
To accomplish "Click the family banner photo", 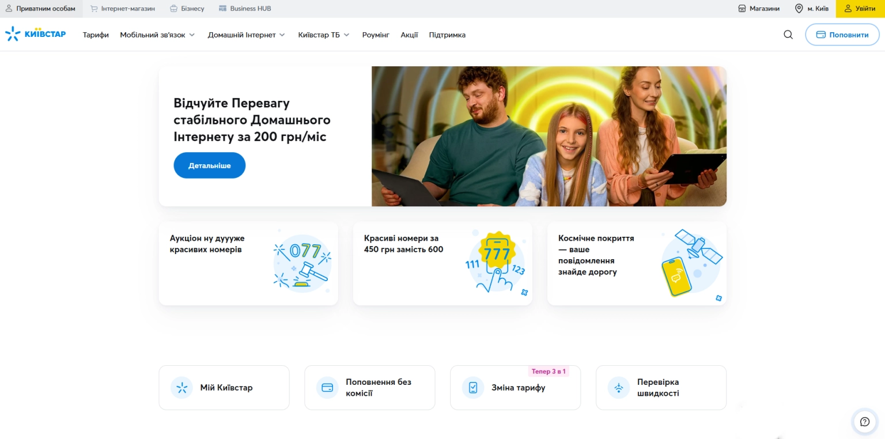I will tap(549, 136).
